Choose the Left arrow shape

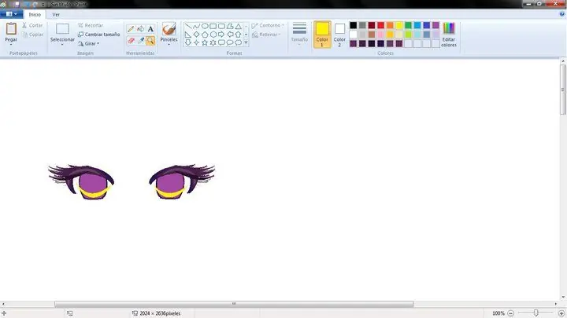(x=230, y=35)
